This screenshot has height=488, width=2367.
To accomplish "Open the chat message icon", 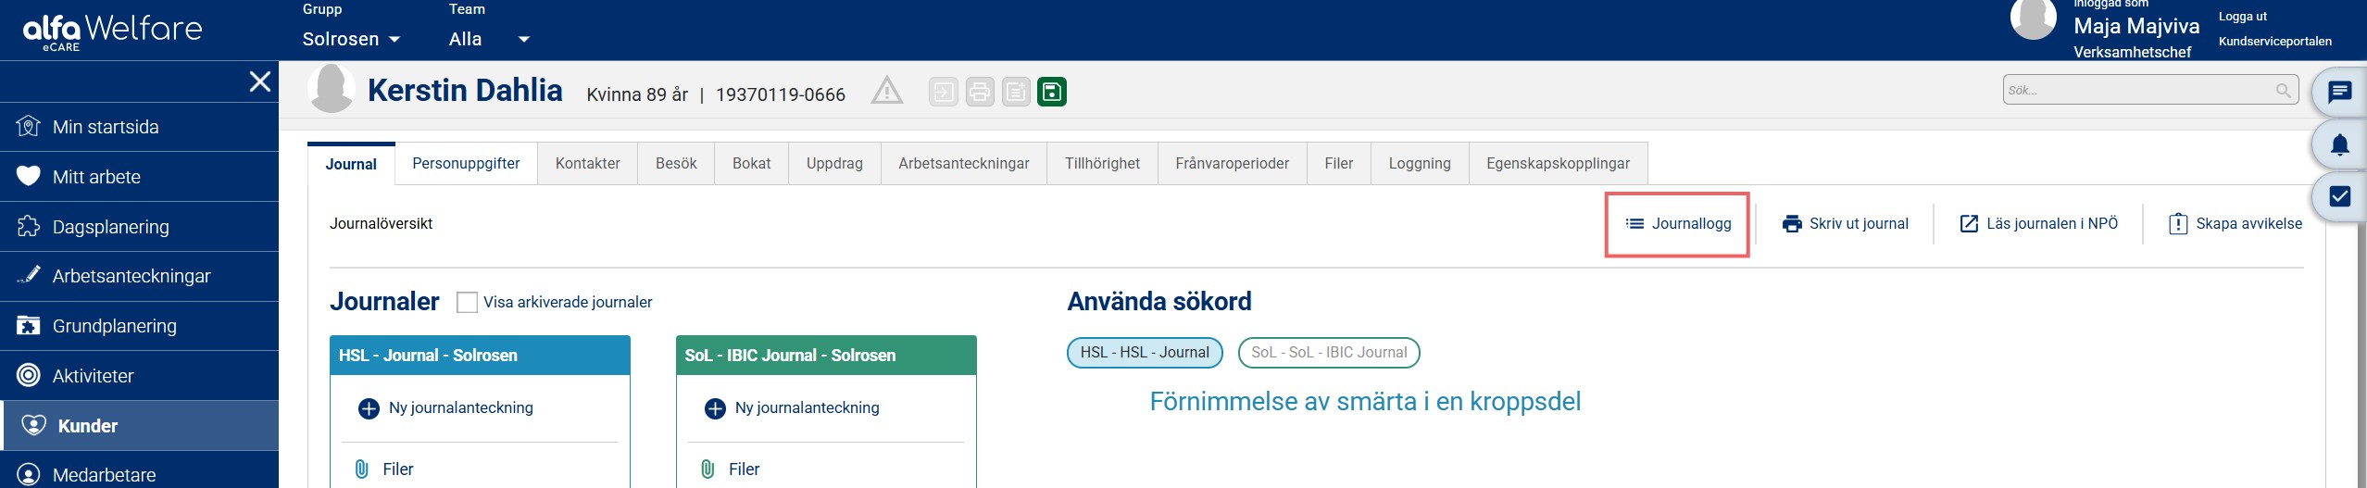I will [x=2339, y=92].
